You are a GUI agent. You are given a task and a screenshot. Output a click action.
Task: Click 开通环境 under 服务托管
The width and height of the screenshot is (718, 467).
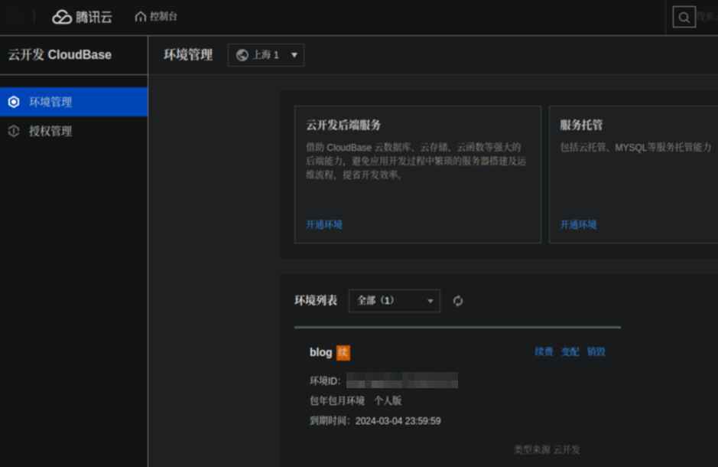(x=578, y=224)
